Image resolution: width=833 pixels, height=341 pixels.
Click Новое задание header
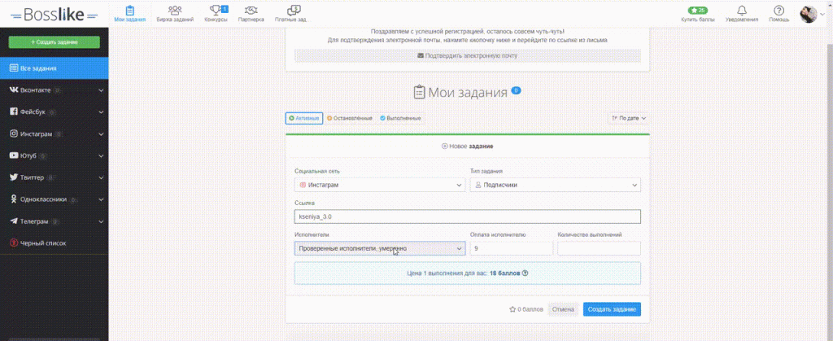tap(468, 146)
